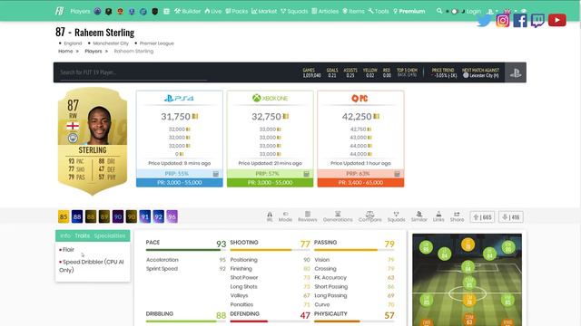This screenshot has height=326, width=581.
Task: Select the blue 91 rated version
Action: (145, 216)
